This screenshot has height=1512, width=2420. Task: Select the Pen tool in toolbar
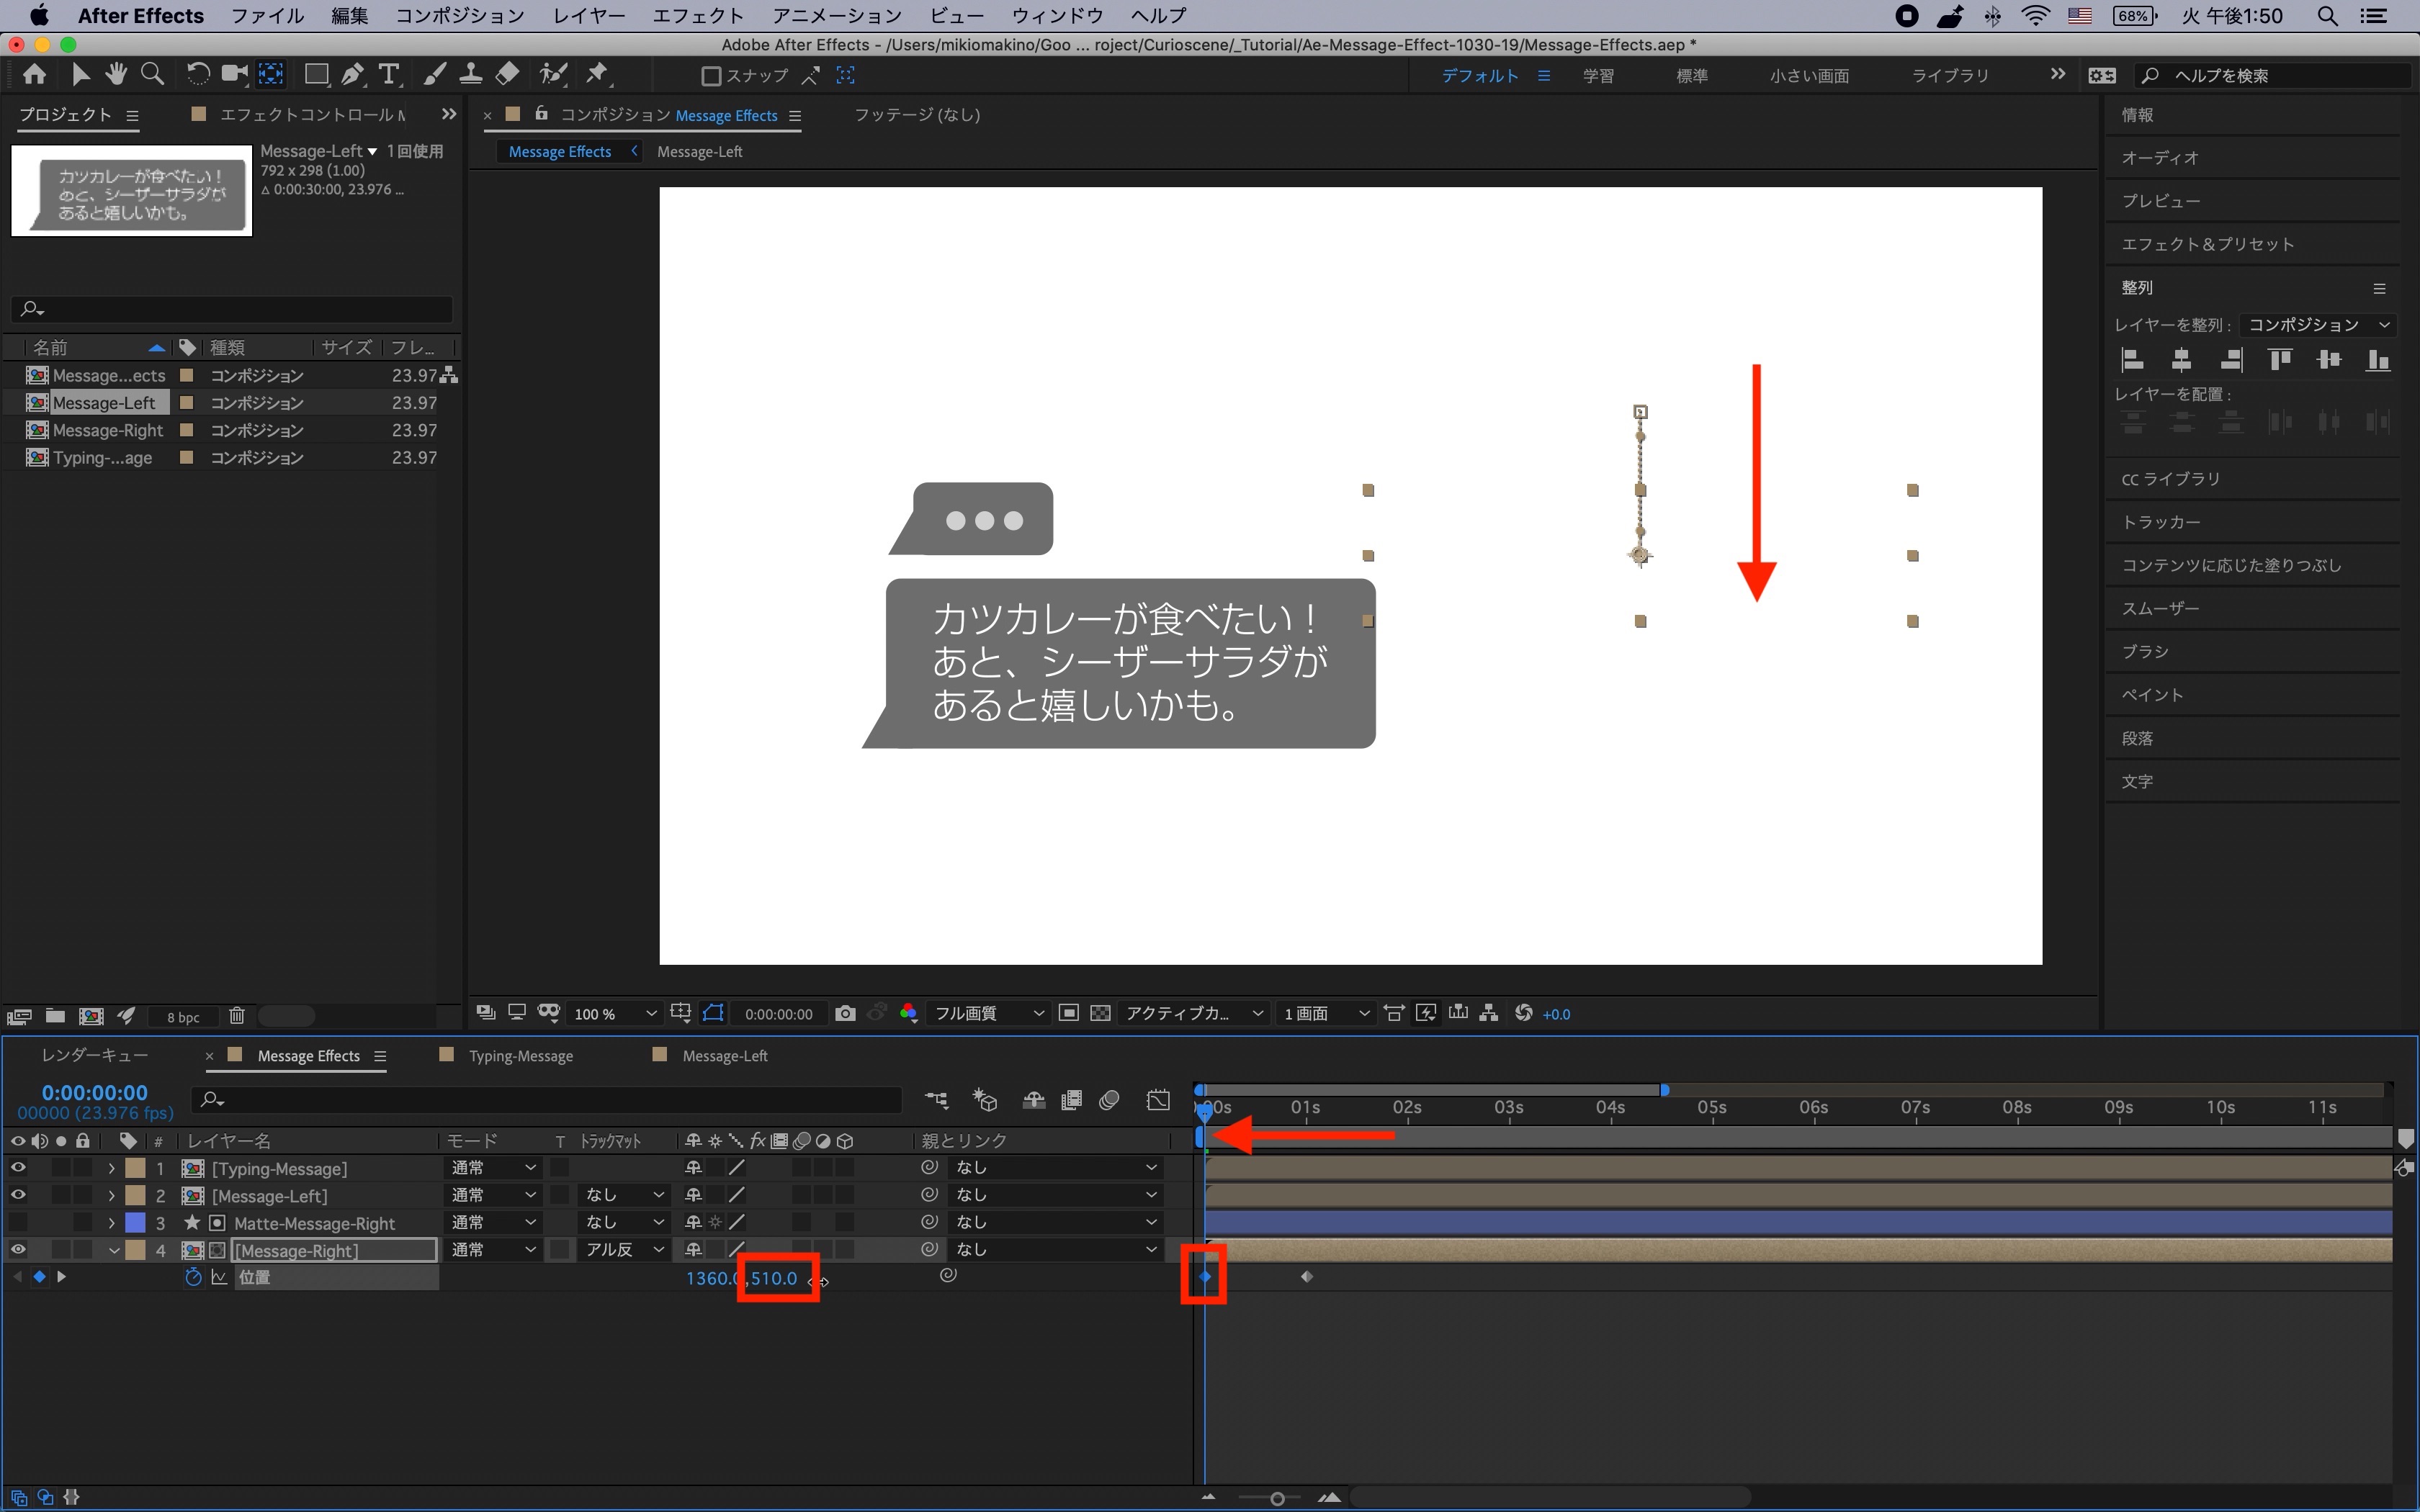[x=352, y=75]
